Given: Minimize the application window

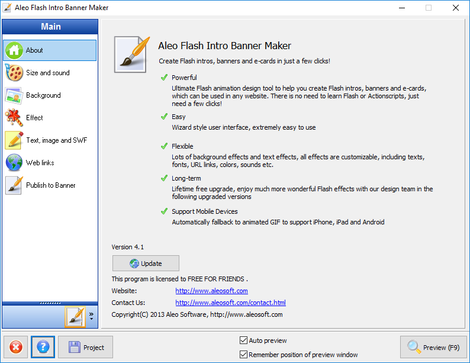Looking at the screenshot, I should tap(402, 8).
